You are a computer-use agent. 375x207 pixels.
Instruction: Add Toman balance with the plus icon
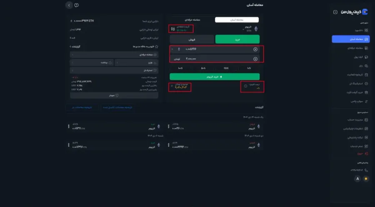coord(172,86)
